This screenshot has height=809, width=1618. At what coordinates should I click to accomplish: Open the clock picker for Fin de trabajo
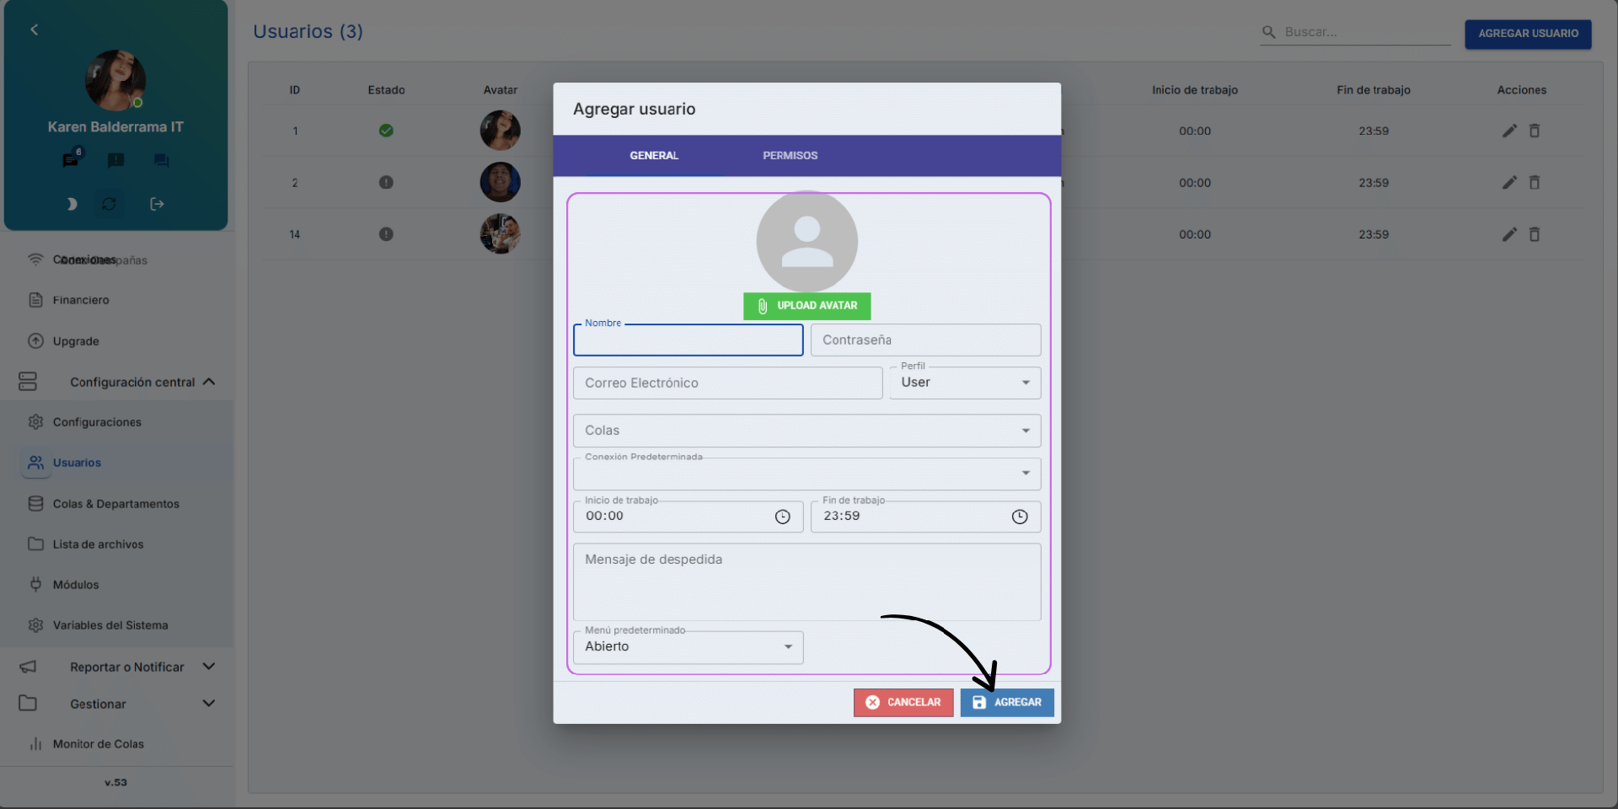tap(1019, 517)
